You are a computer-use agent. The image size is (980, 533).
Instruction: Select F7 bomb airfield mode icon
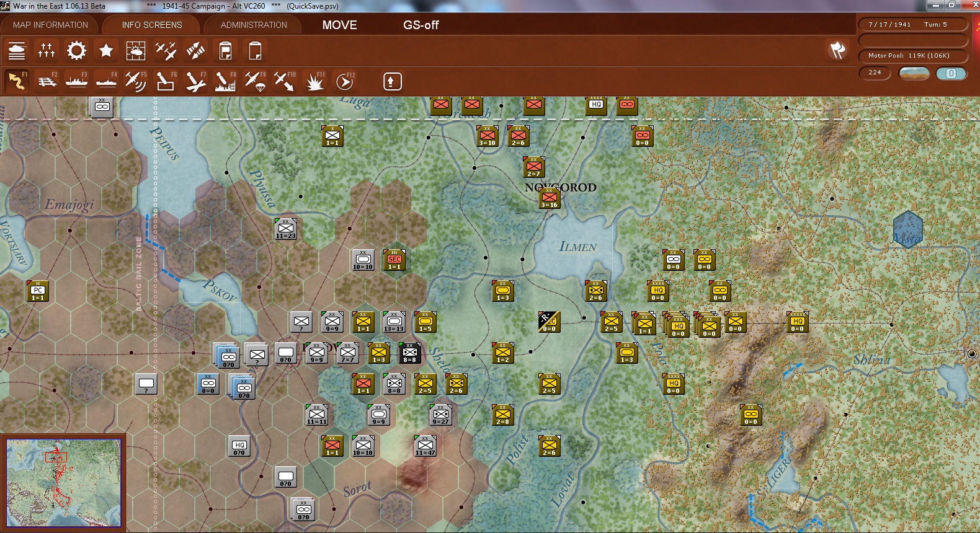(195, 81)
